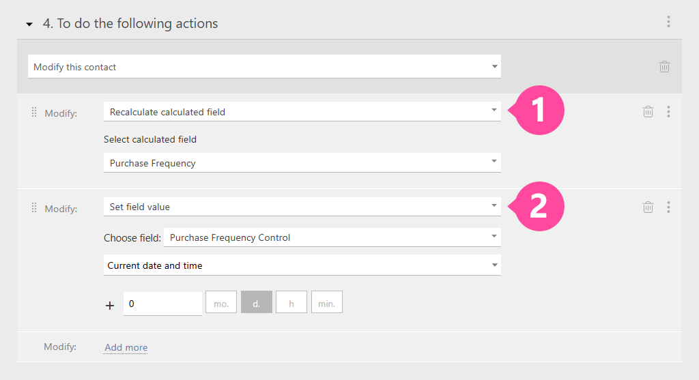This screenshot has height=380, width=699.
Task: Select the 'h' hours unit
Action: click(291, 302)
